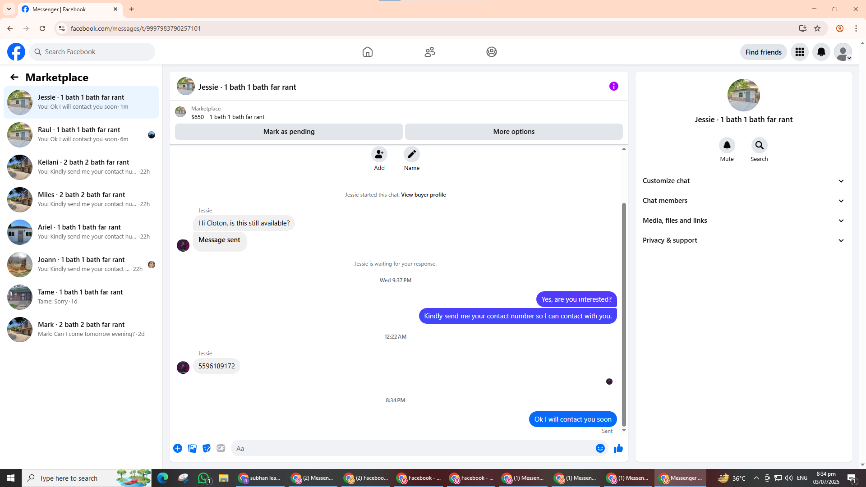This screenshot has width=866, height=487.
Task: Open Raul's 1 bath conversation
Action: click(81, 134)
